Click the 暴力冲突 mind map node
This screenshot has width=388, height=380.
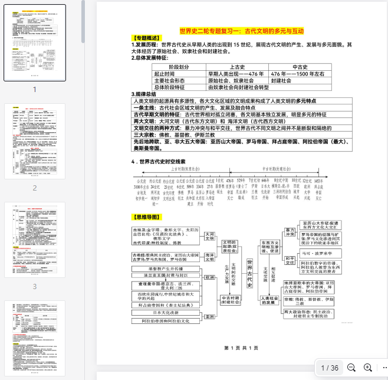[290, 231]
